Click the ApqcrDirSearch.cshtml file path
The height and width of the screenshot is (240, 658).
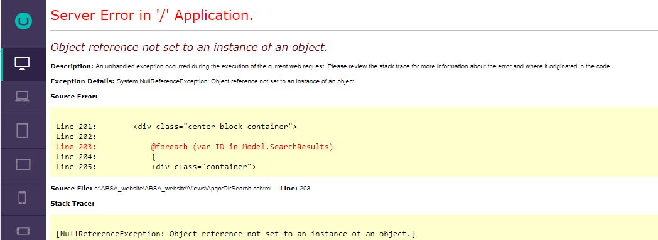click(x=183, y=189)
